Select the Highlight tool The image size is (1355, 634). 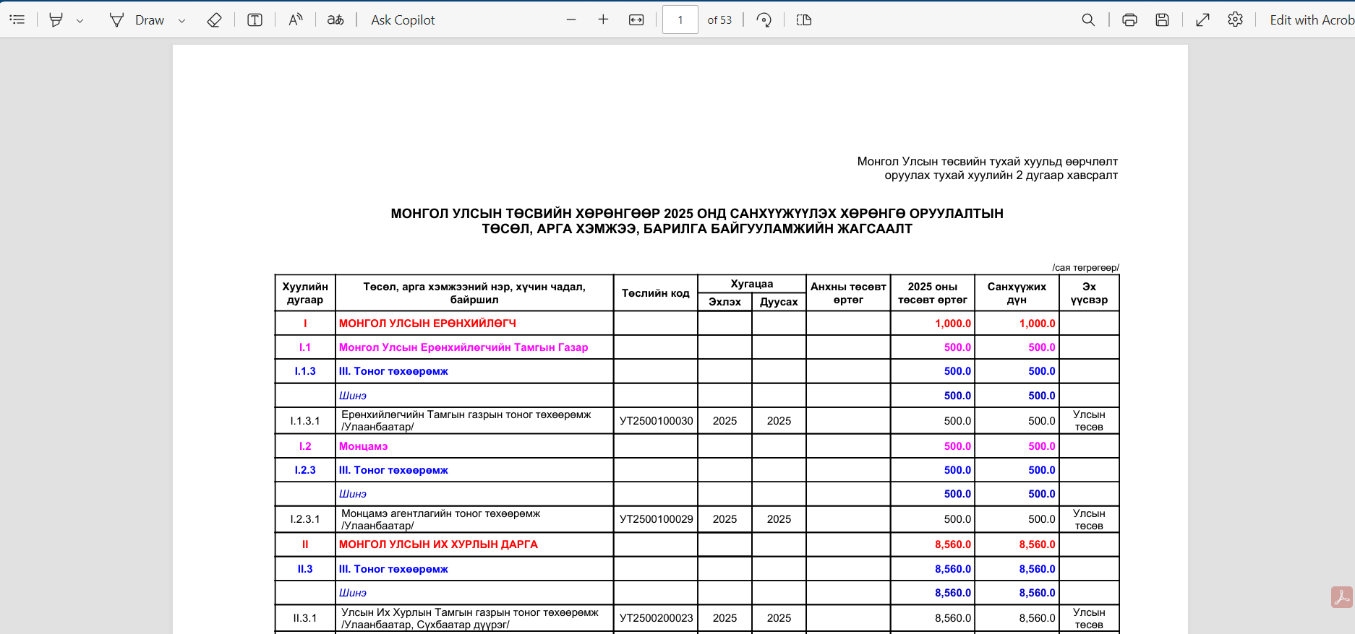[x=56, y=20]
